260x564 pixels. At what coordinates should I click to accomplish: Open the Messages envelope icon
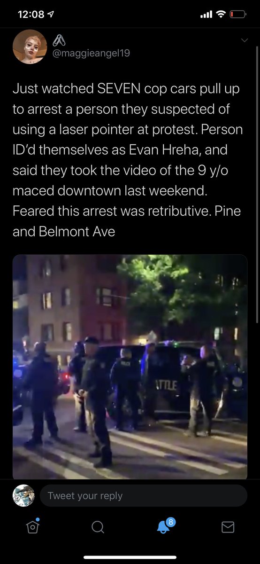coord(228,527)
